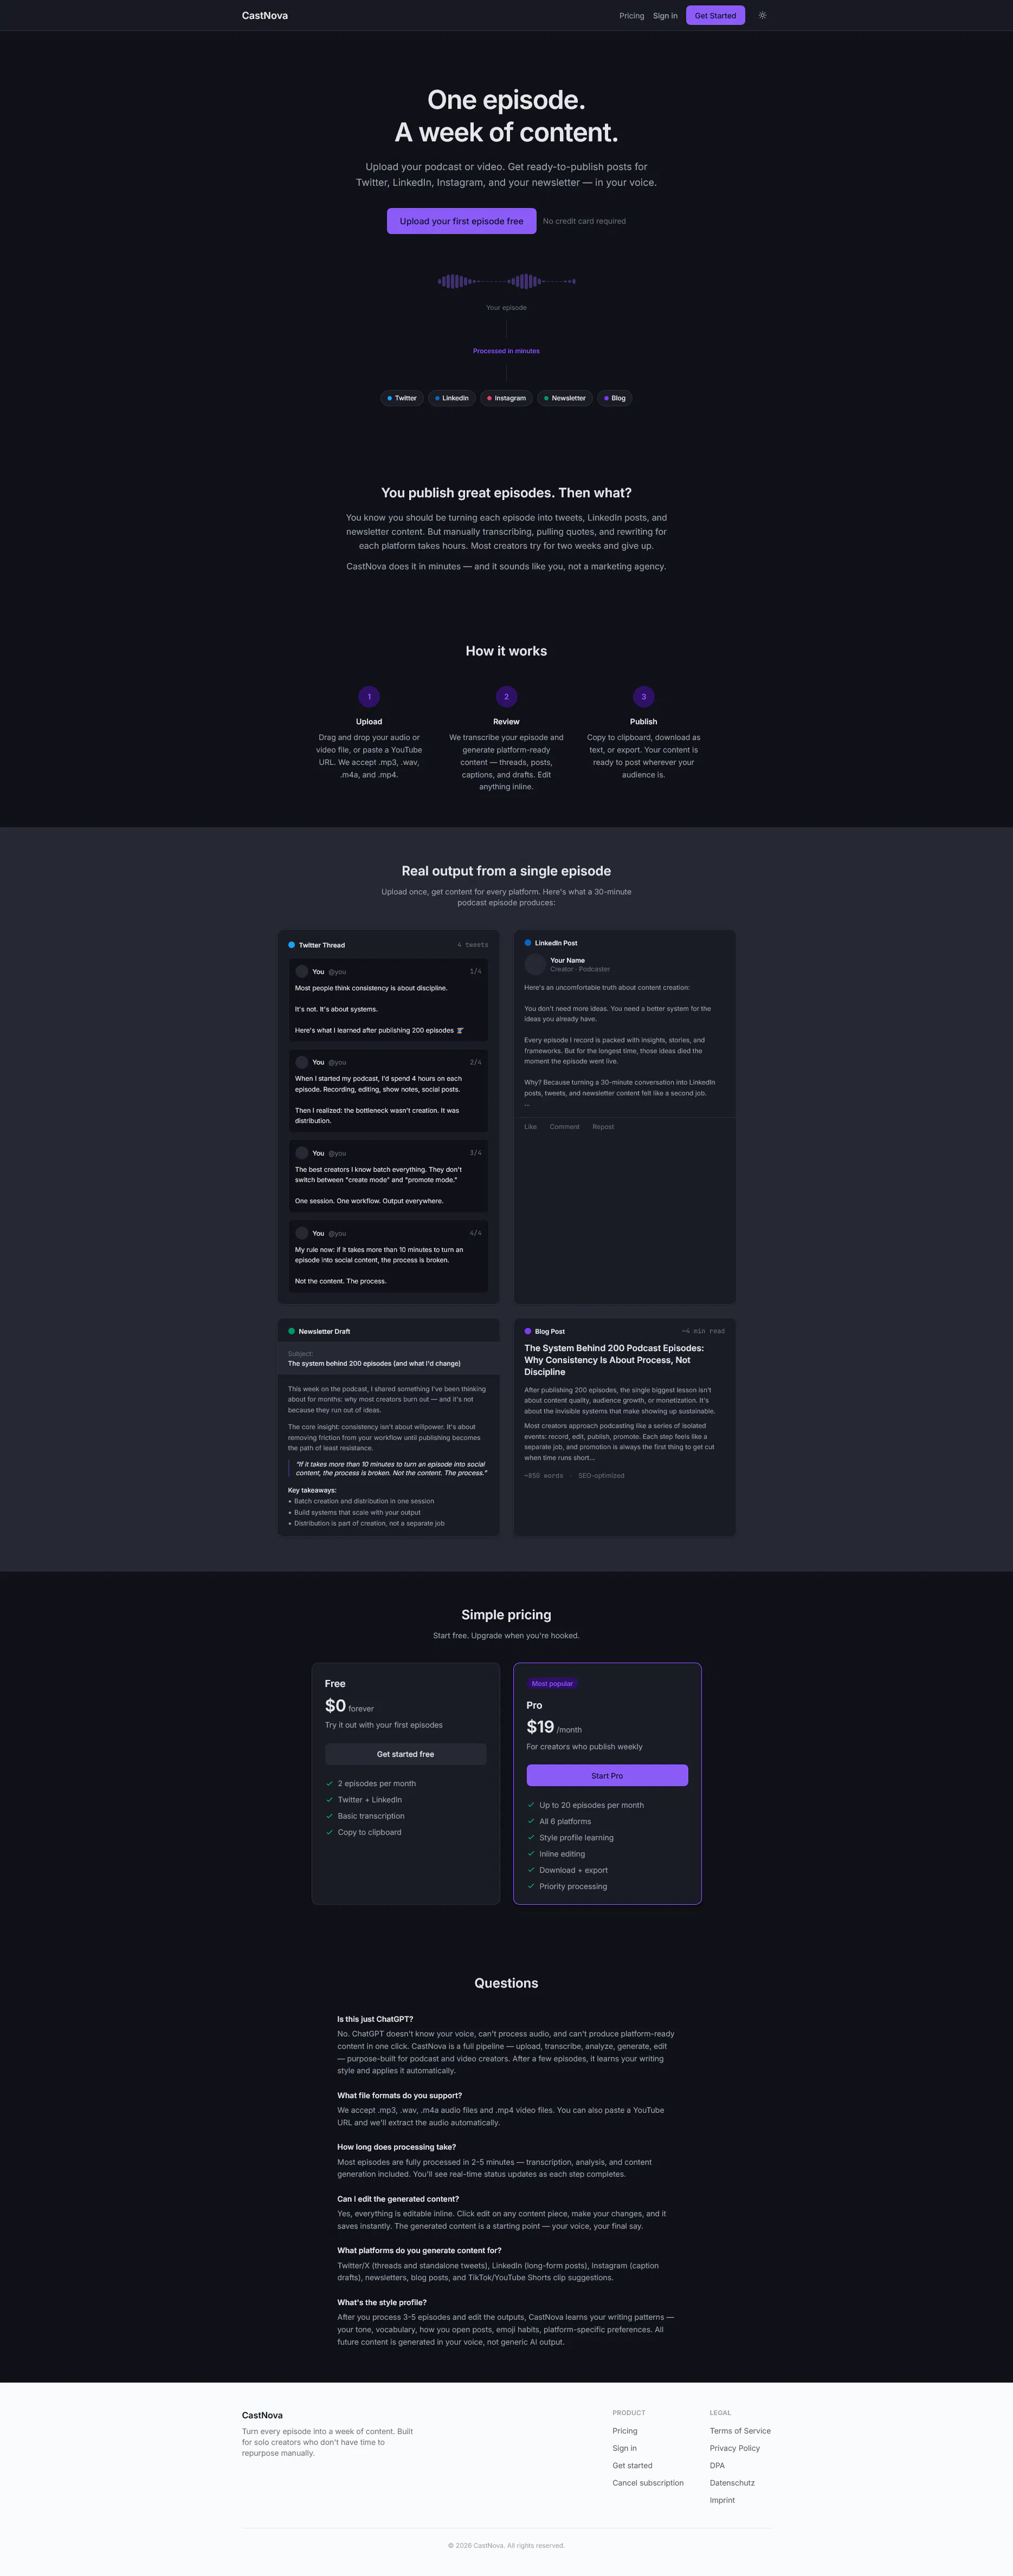
Task: Click checkmark beside Inline editing
Action: pyautogui.click(x=531, y=1854)
